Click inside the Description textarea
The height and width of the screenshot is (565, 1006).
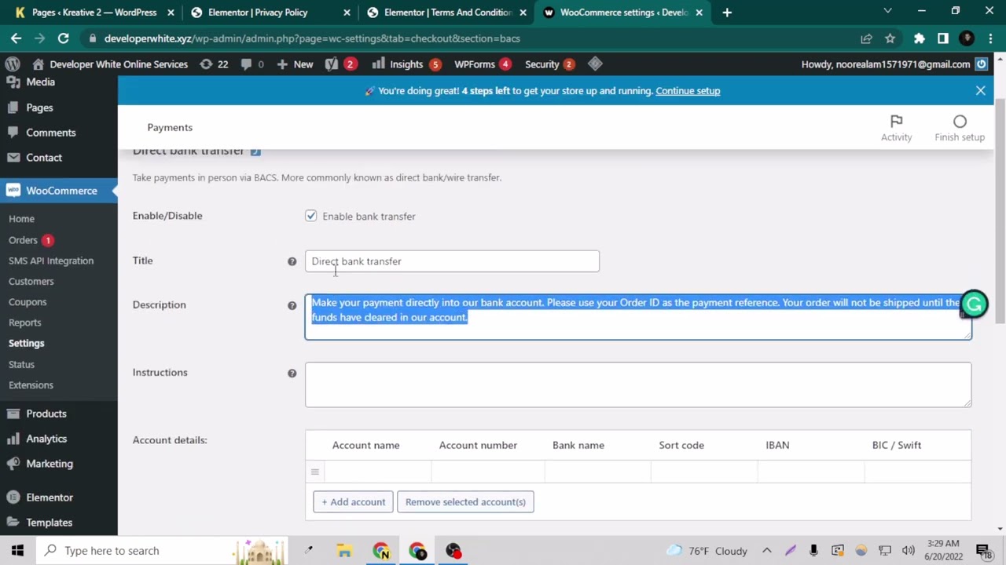tap(638, 317)
